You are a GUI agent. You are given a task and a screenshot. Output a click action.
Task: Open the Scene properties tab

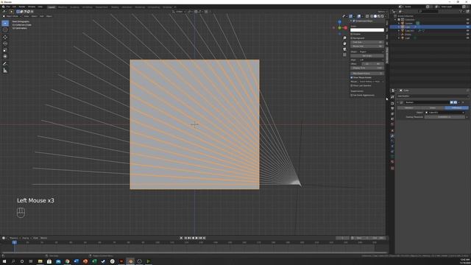tap(392, 119)
